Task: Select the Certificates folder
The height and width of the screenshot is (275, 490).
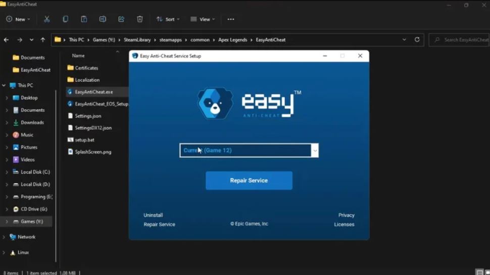Action: (x=86, y=68)
